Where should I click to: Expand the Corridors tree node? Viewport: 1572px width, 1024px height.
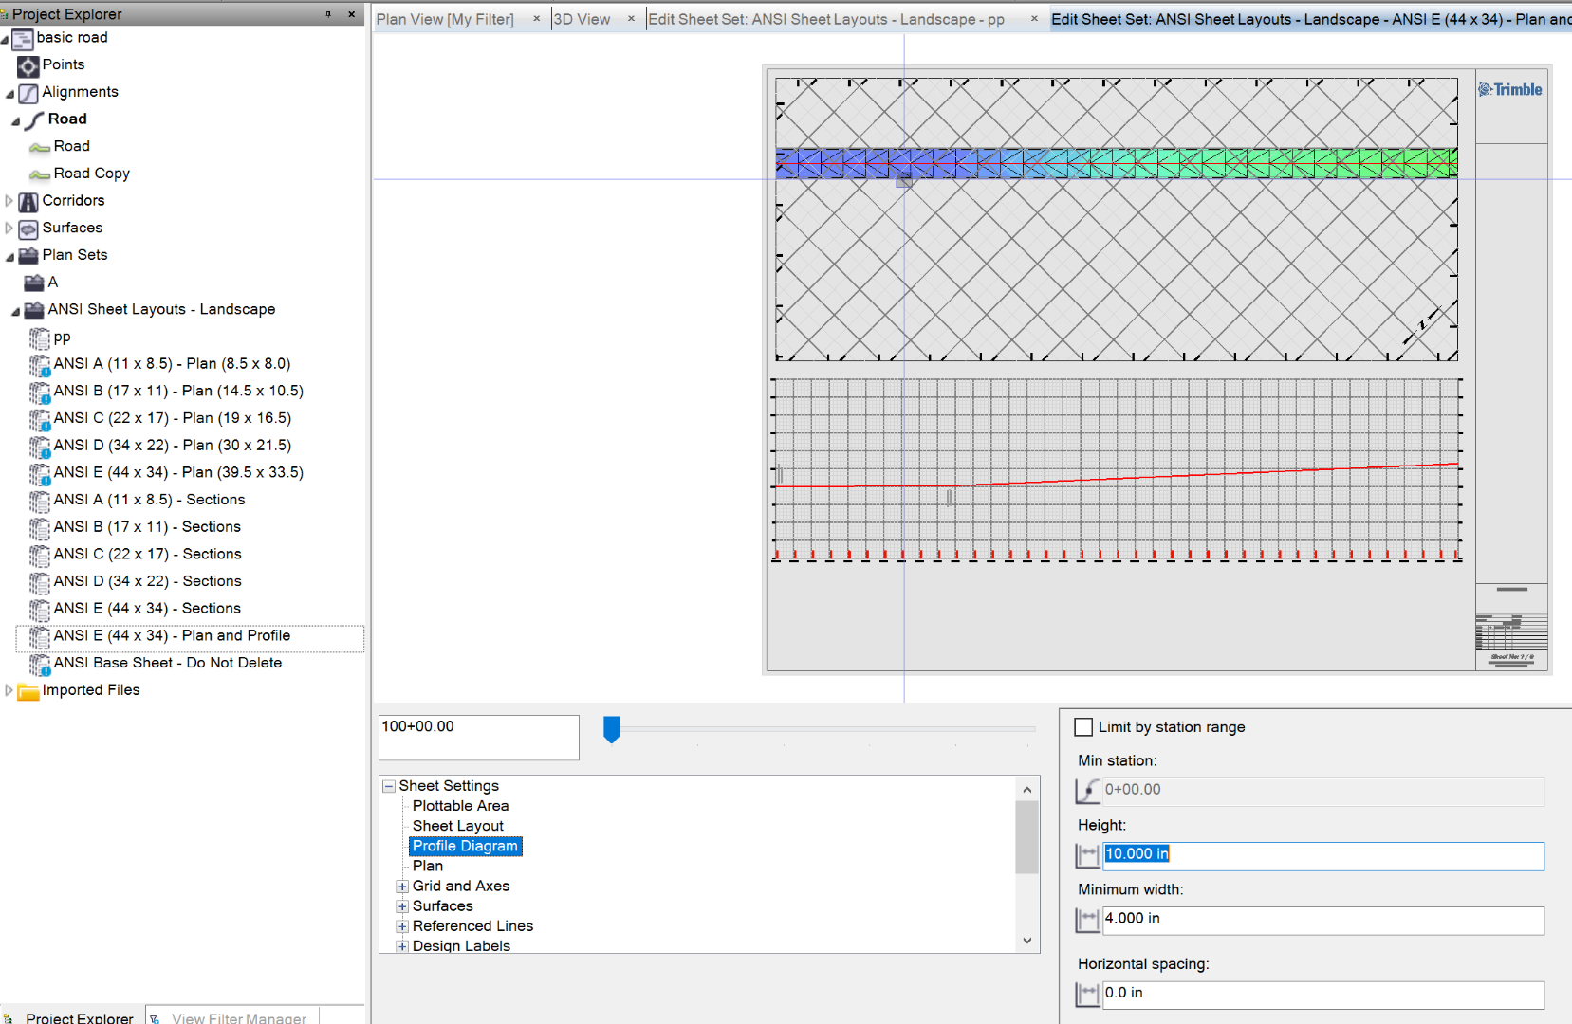coord(9,201)
